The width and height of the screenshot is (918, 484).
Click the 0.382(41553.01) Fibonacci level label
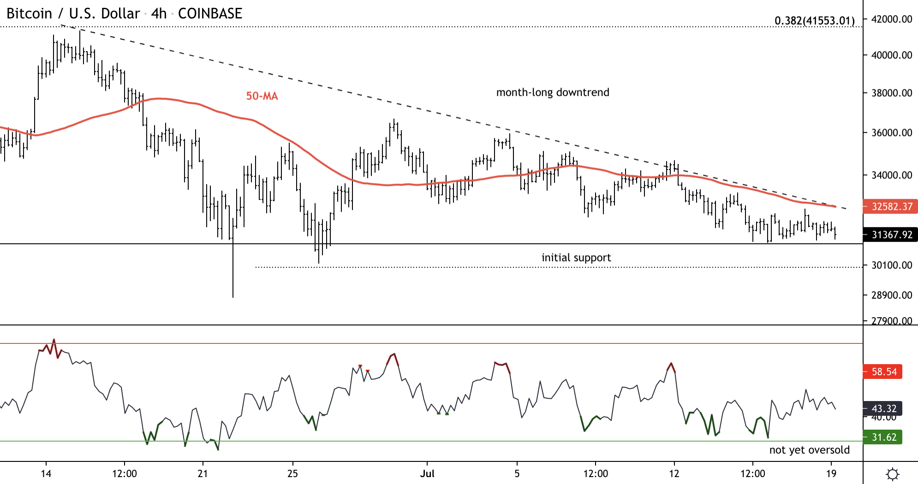[814, 21]
